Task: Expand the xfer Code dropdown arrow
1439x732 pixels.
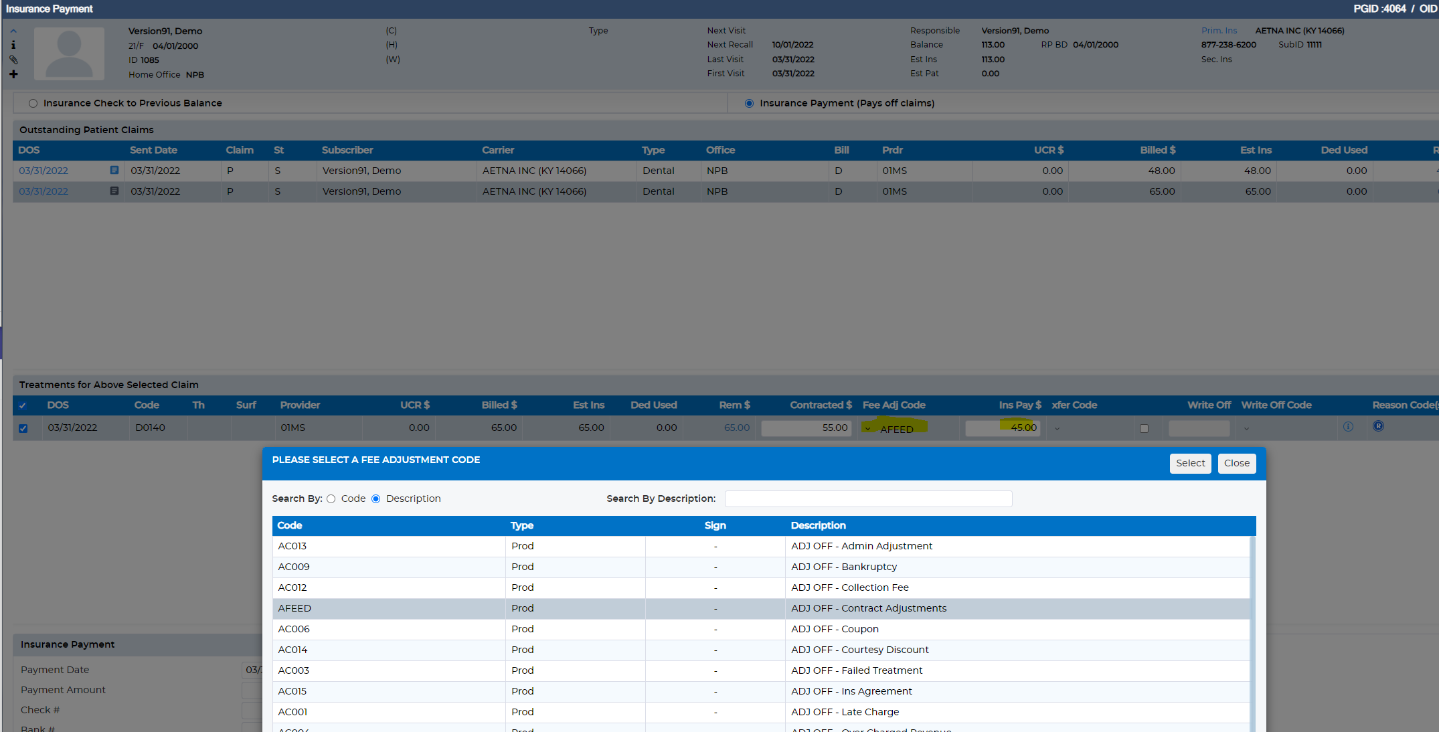Action: pos(1057,429)
